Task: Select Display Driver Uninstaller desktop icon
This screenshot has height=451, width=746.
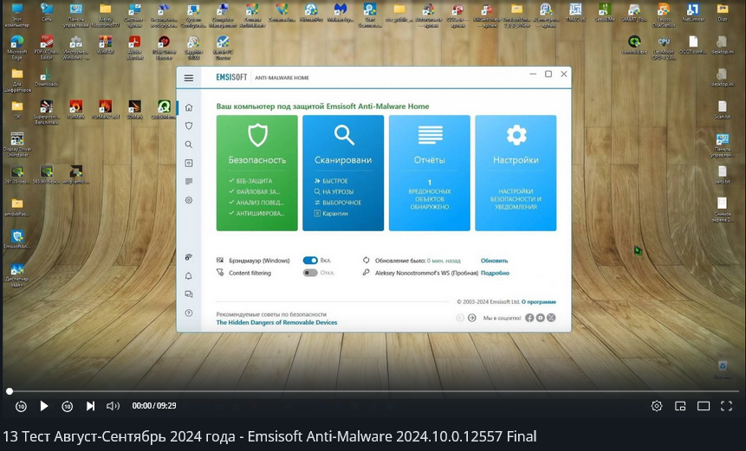Action: click(17, 145)
